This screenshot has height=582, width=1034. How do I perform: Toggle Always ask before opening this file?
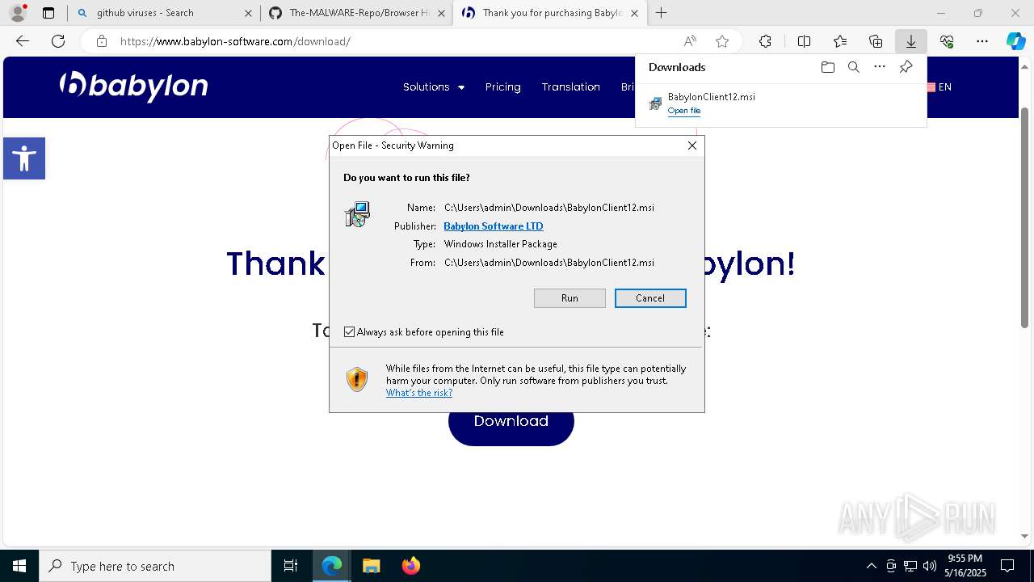(350, 332)
